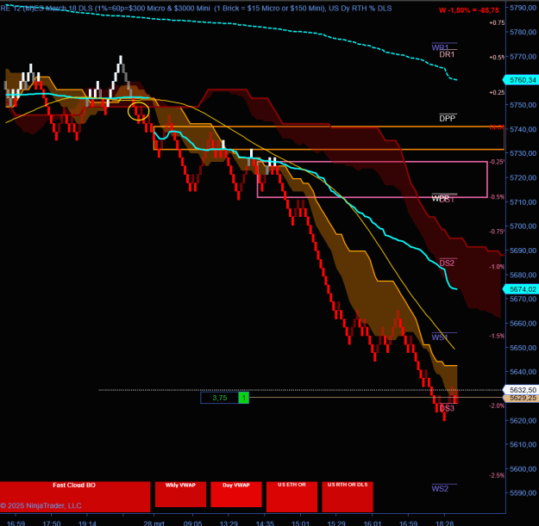Click the US ETH OR signal panel
This screenshot has height=526, width=539.
(291, 497)
